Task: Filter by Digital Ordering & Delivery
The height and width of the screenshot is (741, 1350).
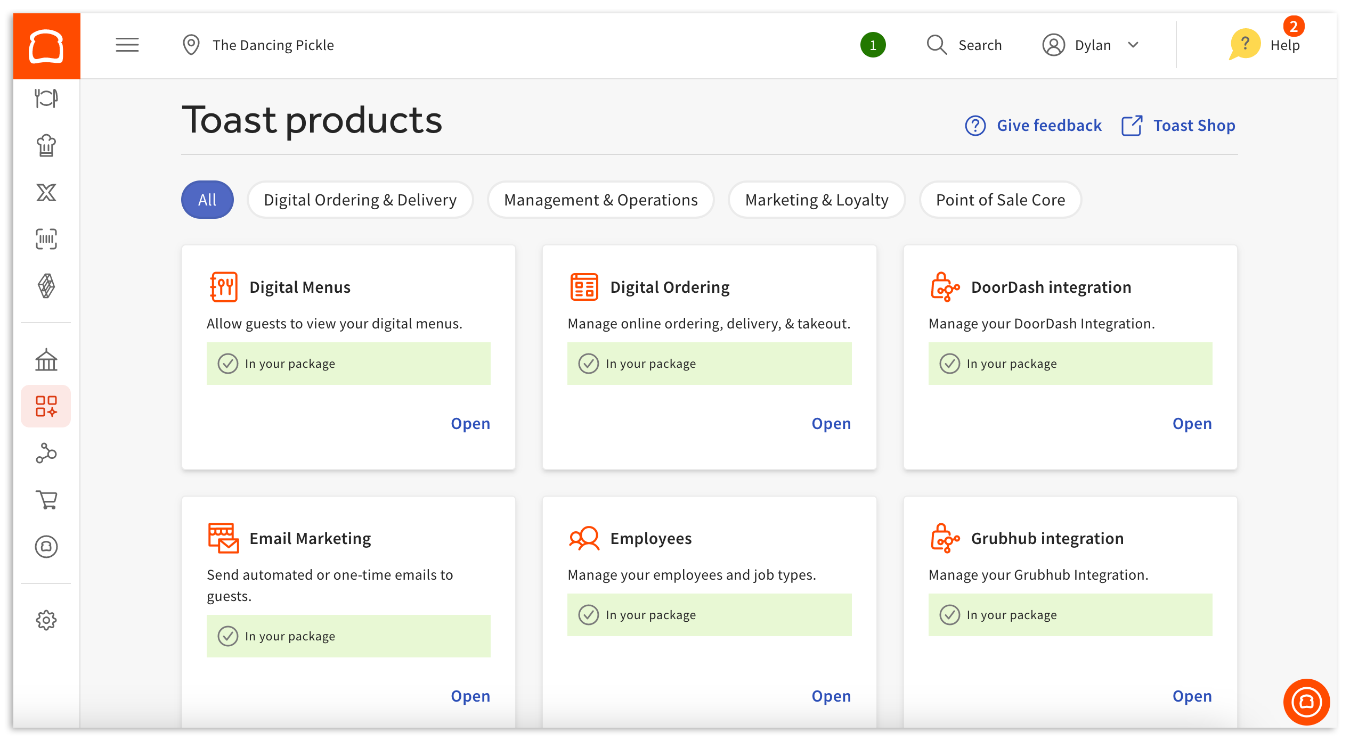Action: (360, 200)
